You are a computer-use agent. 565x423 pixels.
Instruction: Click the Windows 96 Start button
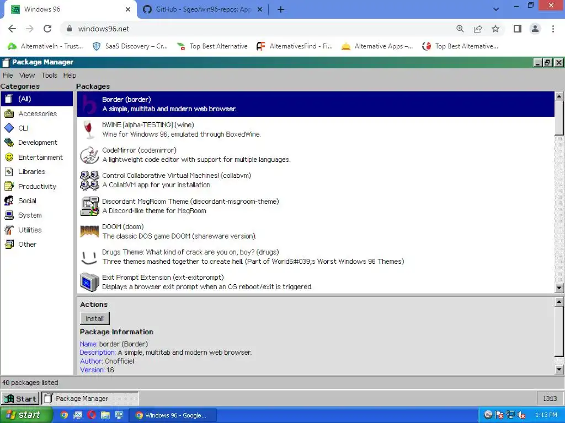pos(20,399)
